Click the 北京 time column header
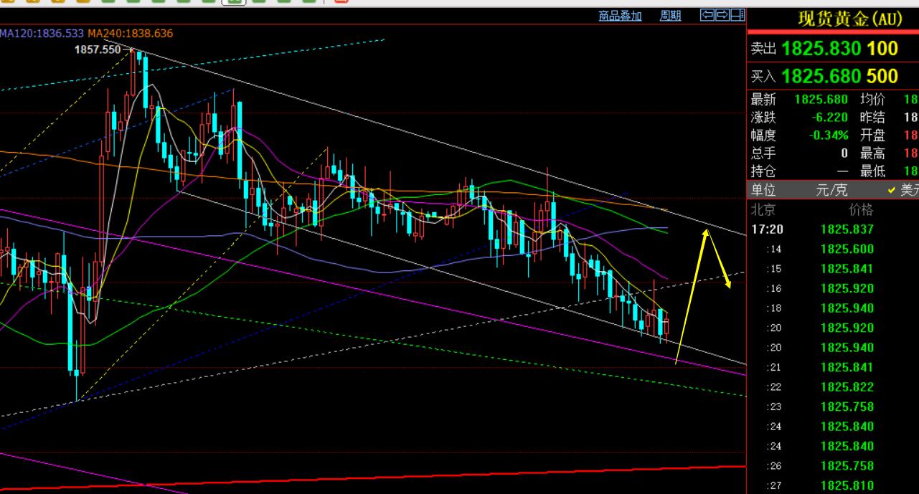Image resolution: width=919 pixels, height=494 pixels. pyautogui.click(x=763, y=210)
